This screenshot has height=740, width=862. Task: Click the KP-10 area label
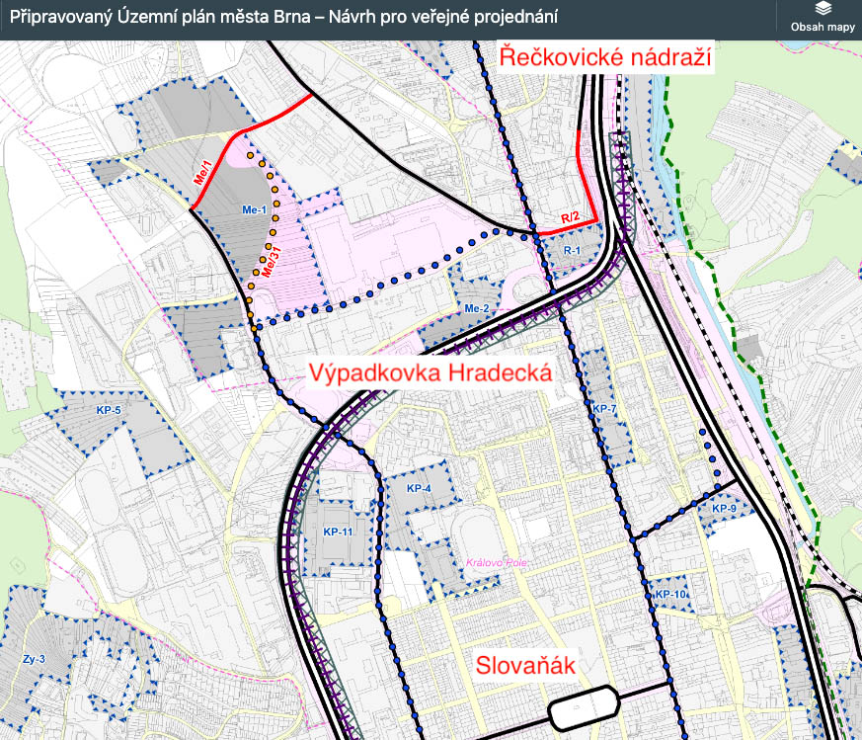tap(670, 595)
